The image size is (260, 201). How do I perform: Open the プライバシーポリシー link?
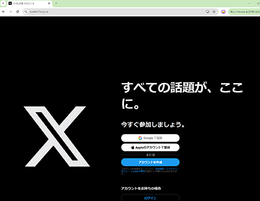(x=172, y=169)
